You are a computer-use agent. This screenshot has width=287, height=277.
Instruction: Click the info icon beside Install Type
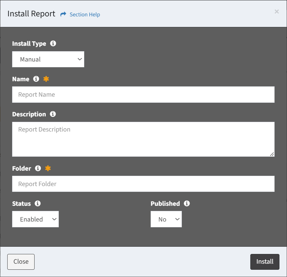[x=53, y=43]
